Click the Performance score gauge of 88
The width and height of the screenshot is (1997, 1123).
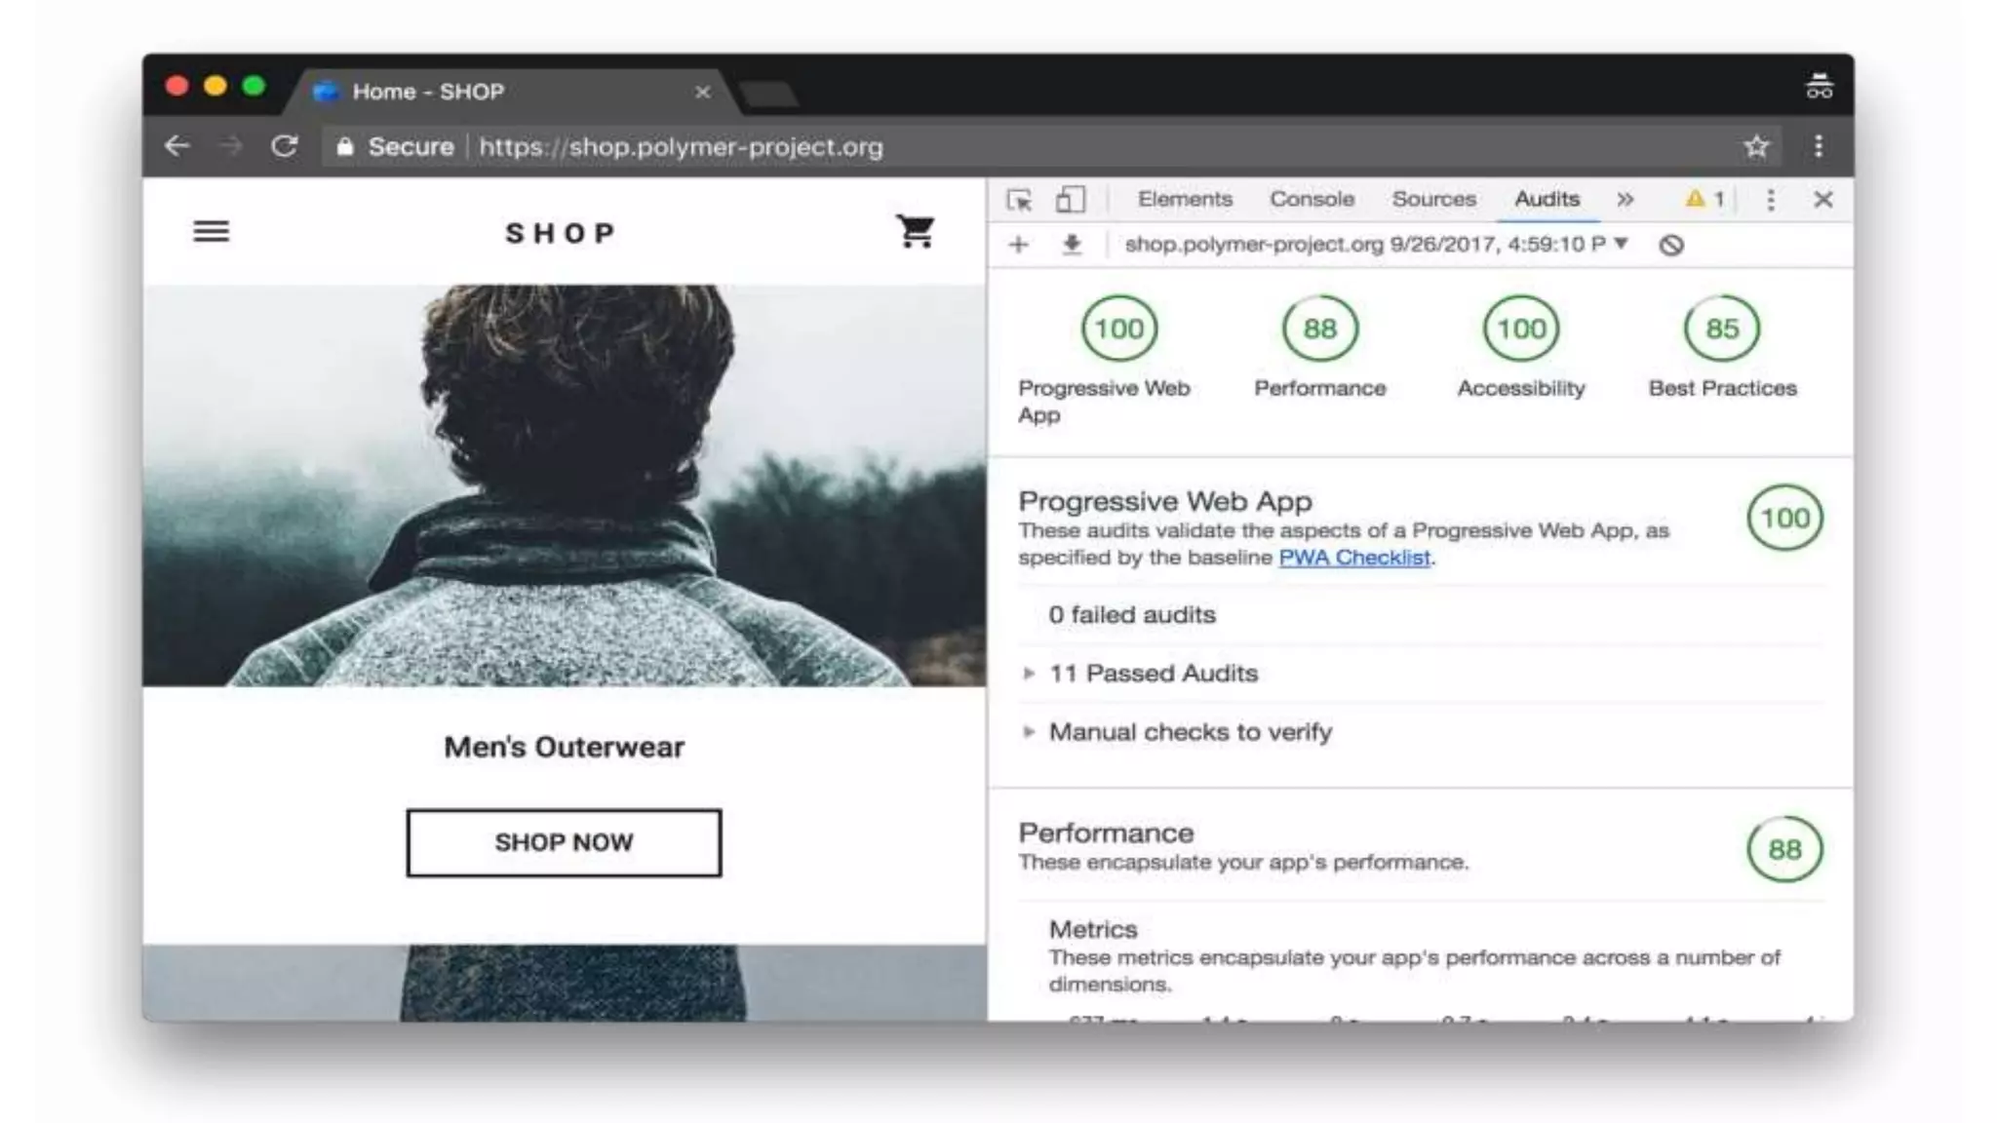coord(1319,329)
